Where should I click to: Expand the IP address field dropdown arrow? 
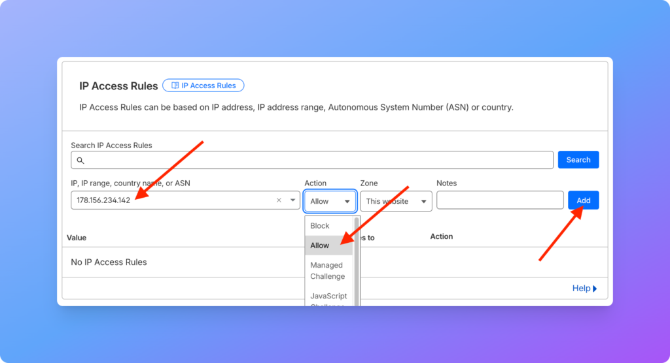292,200
